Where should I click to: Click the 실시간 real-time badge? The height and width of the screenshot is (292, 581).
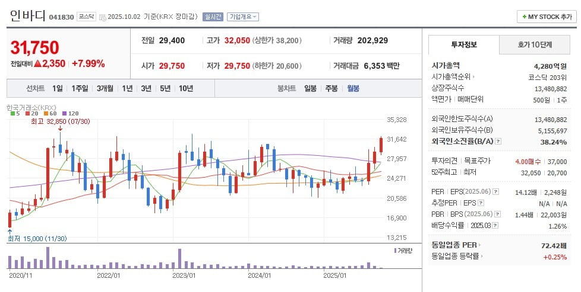coord(213,17)
